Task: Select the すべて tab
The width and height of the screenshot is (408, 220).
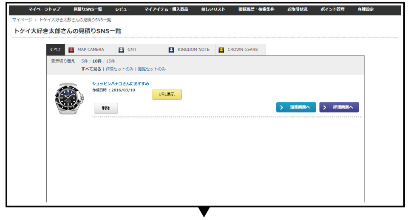Action: 55,50
